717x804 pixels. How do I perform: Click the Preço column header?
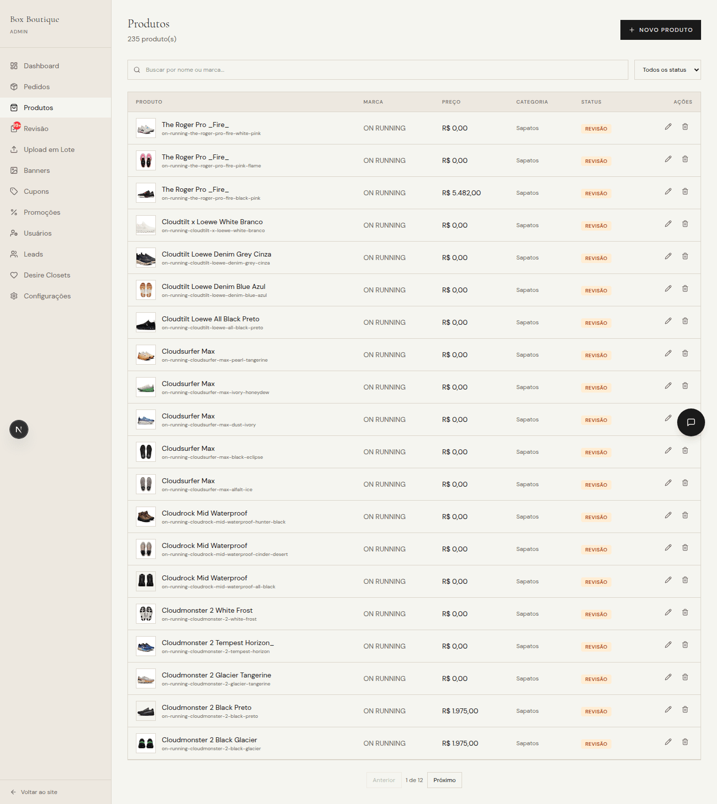coord(451,102)
